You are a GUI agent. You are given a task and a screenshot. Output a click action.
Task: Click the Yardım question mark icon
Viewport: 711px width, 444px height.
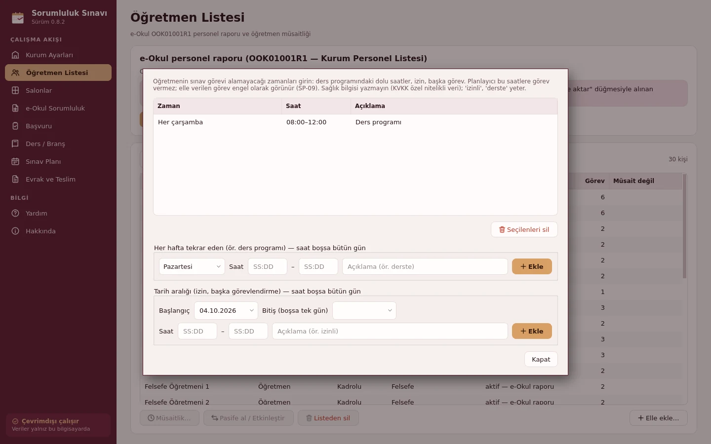point(15,213)
